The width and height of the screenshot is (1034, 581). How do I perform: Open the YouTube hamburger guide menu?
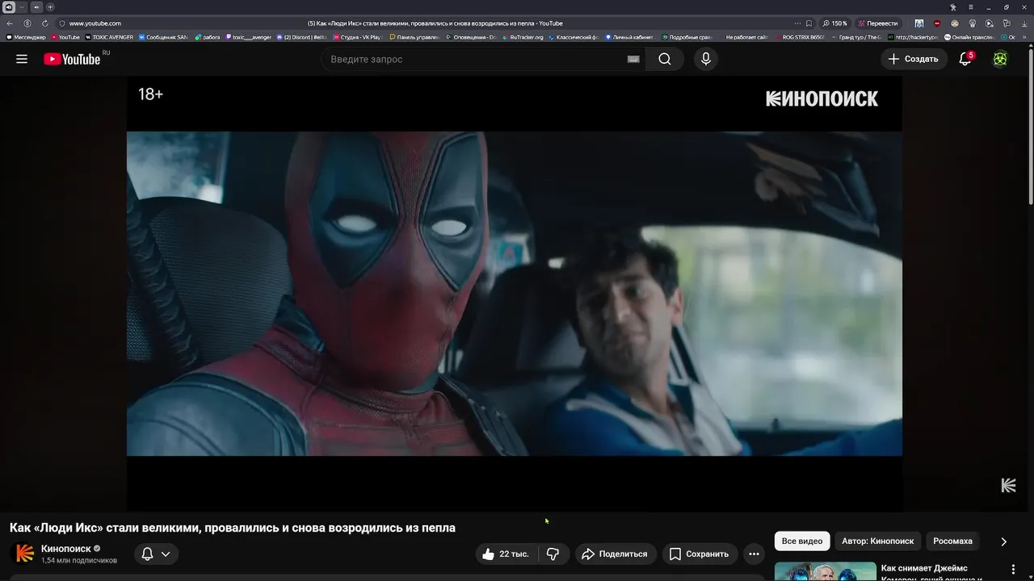[22, 59]
